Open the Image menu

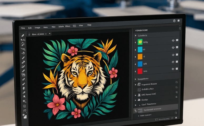click(x=37, y=28)
